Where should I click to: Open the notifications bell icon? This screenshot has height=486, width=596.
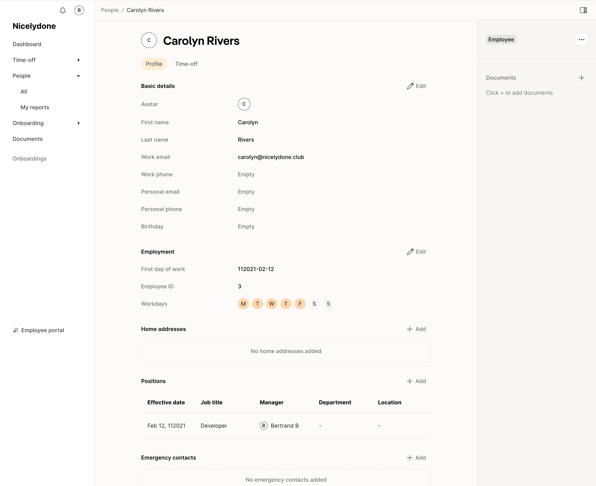click(x=62, y=10)
